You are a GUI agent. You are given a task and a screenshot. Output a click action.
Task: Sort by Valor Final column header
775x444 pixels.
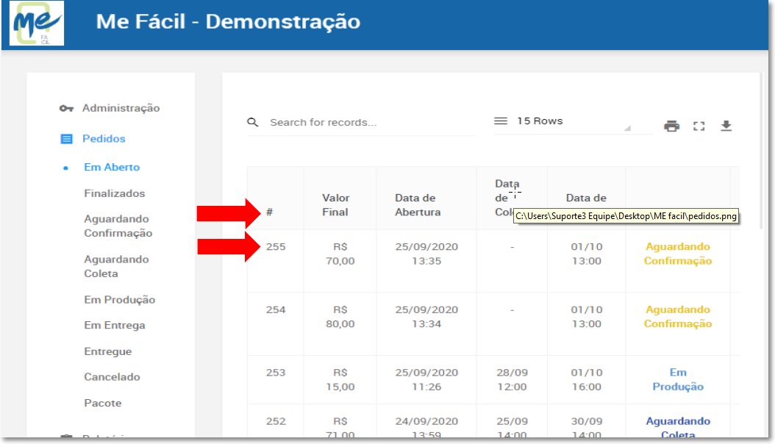coord(335,205)
